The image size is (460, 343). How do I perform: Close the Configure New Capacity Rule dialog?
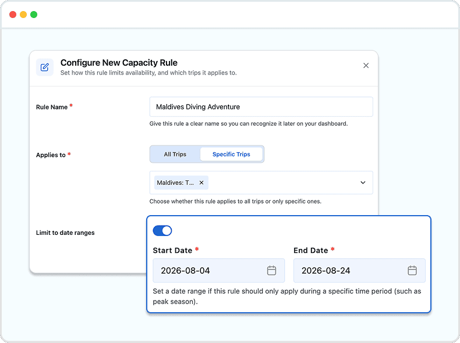point(366,66)
